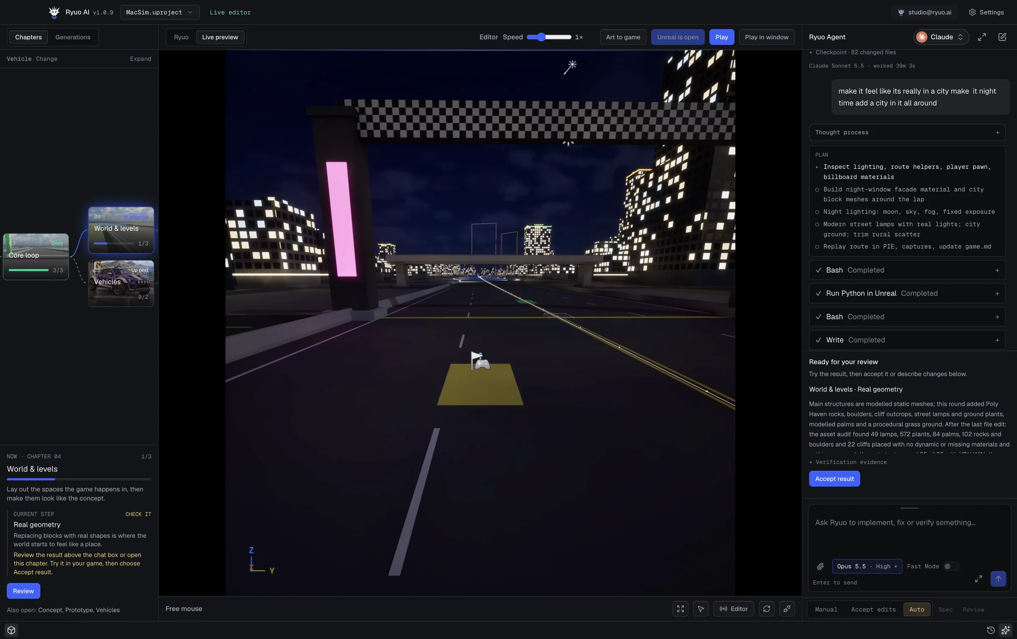Switch to the Ryuo view
This screenshot has width=1017, height=639.
click(181, 37)
